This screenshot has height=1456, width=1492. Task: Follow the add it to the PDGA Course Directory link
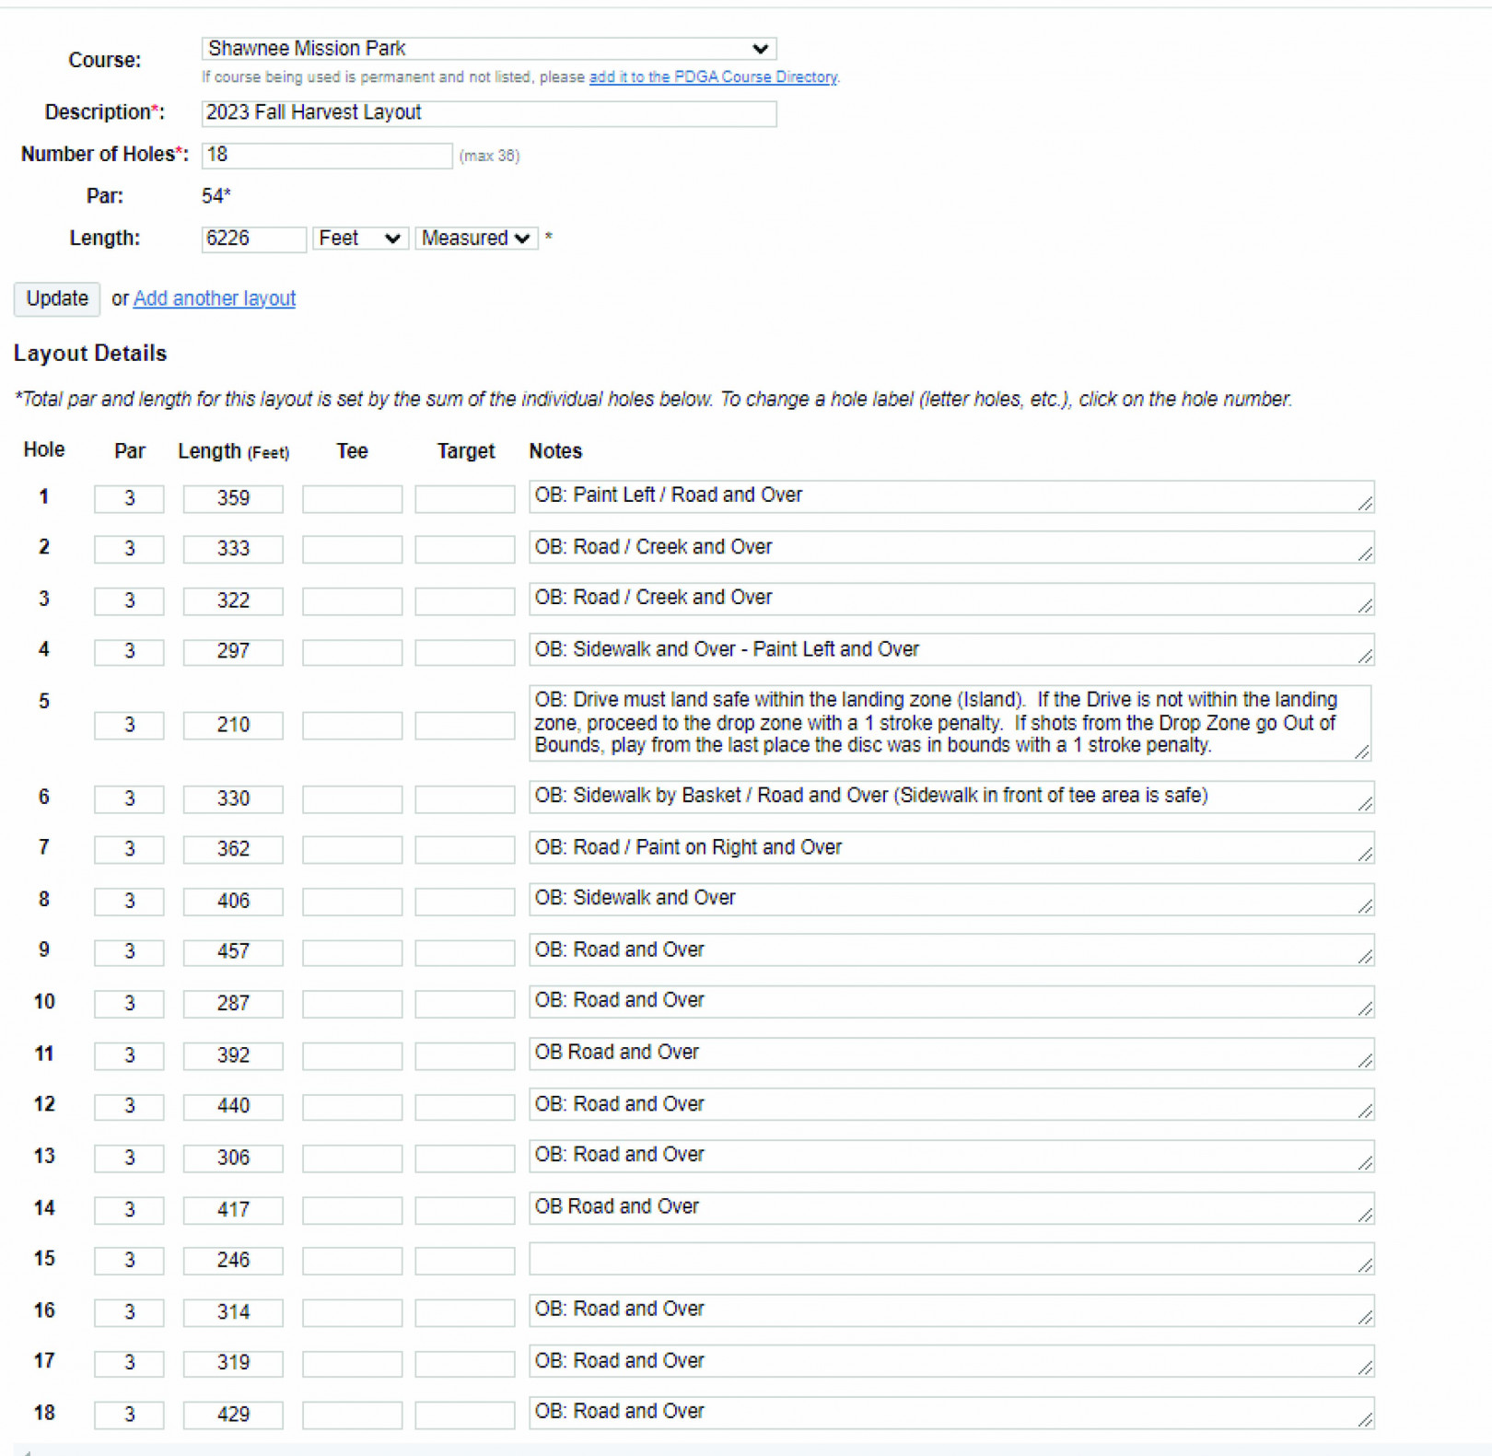(713, 77)
